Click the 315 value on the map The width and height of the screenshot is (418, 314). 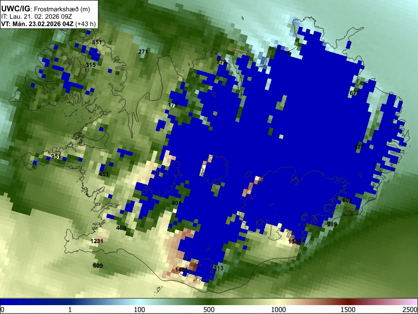pyautogui.click(x=90, y=65)
